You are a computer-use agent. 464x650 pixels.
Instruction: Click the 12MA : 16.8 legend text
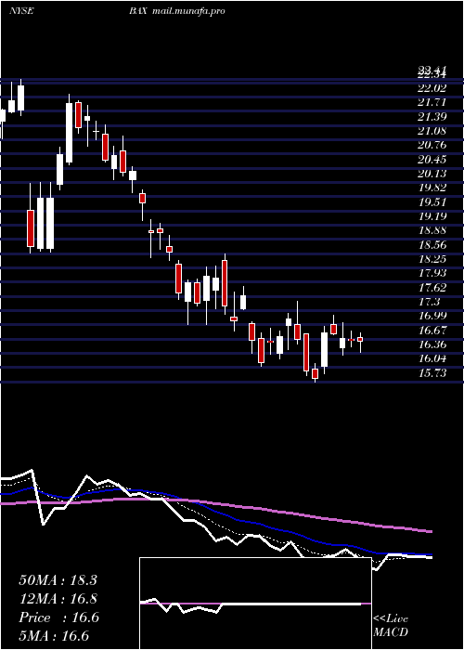pos(58,599)
